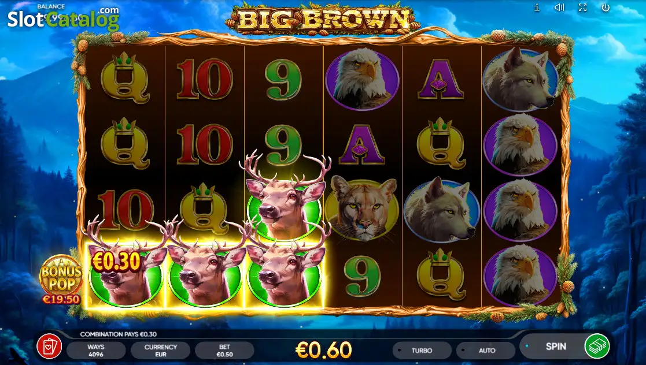Open the red card gamble icon
This screenshot has width=646, height=365.
(x=49, y=347)
